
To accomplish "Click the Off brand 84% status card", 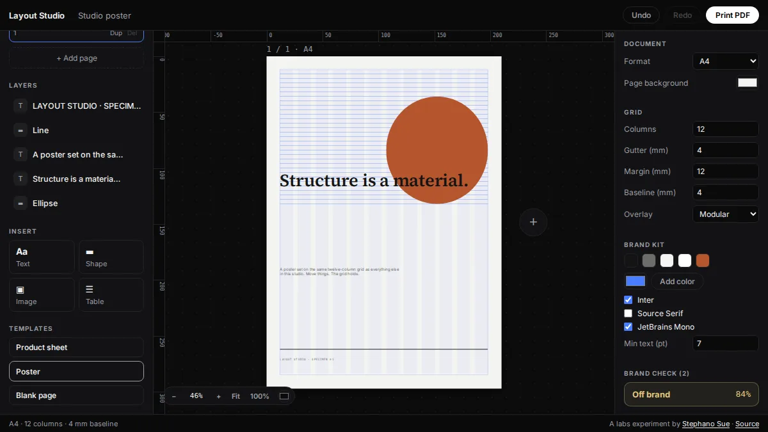I will pyautogui.click(x=691, y=394).
